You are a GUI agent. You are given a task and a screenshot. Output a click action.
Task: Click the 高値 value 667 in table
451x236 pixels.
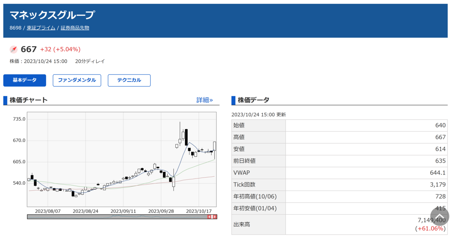[x=440, y=137]
